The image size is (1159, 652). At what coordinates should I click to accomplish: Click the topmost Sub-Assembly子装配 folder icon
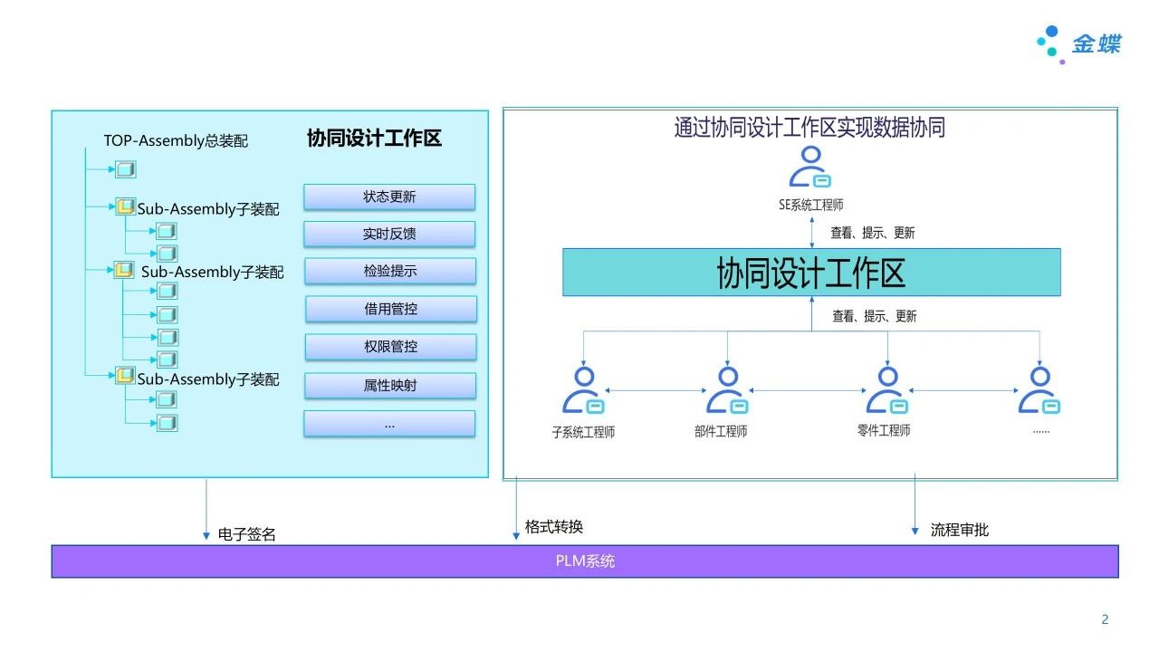(125, 207)
